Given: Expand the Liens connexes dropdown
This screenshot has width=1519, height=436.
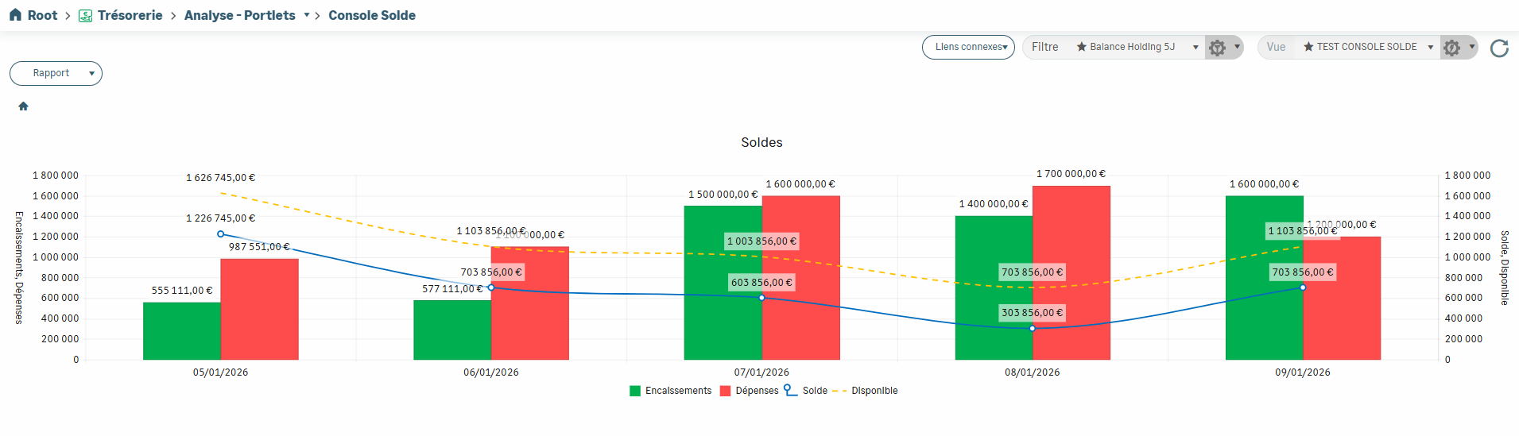Looking at the screenshot, I should point(968,47).
